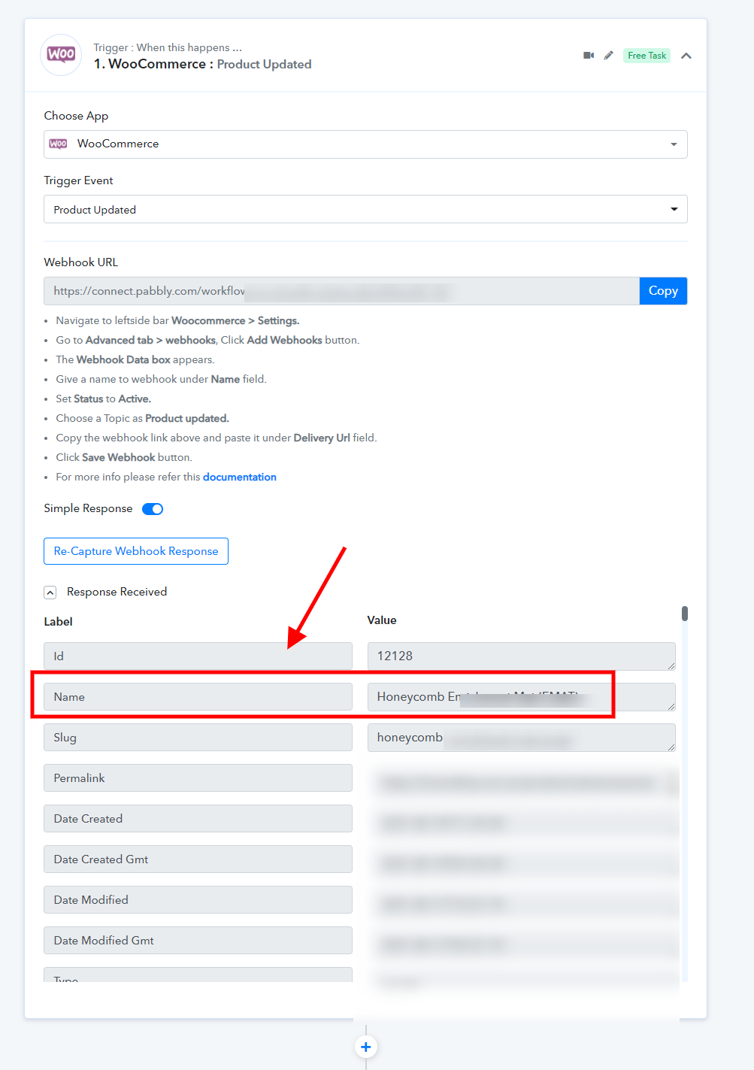Viewport: 754px width, 1070px height.
Task: Open the Trigger Event dropdown
Action: click(x=365, y=209)
